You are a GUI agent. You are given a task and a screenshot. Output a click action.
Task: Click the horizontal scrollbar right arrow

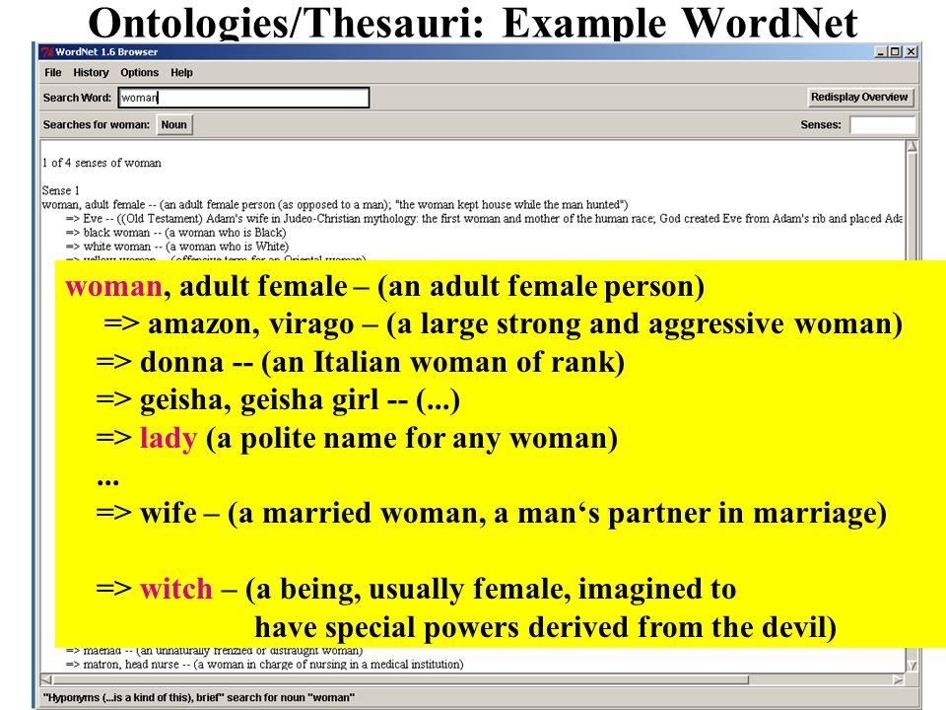coord(899,679)
